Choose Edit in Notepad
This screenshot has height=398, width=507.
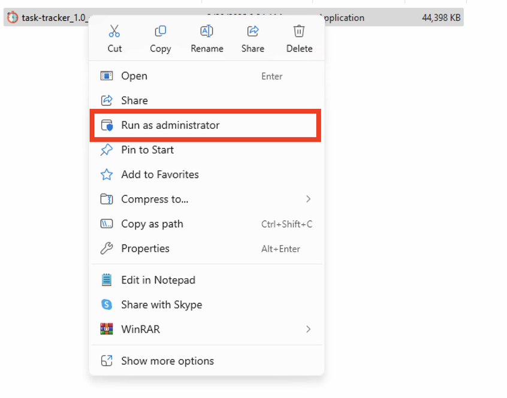click(x=158, y=280)
